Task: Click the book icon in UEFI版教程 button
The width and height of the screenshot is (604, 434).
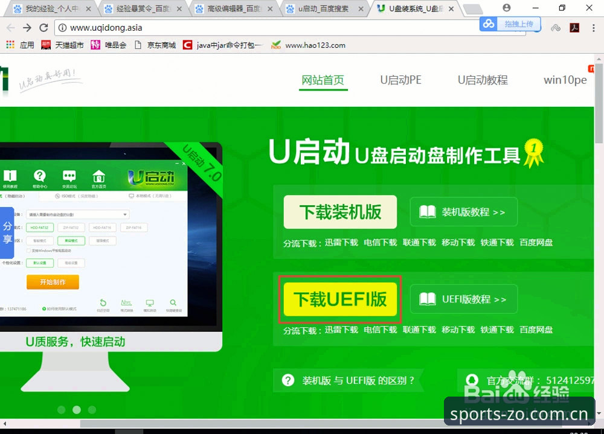Action: [x=427, y=299]
